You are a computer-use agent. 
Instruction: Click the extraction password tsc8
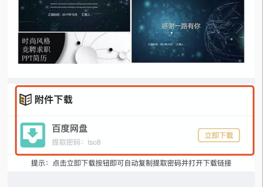tap(94, 142)
